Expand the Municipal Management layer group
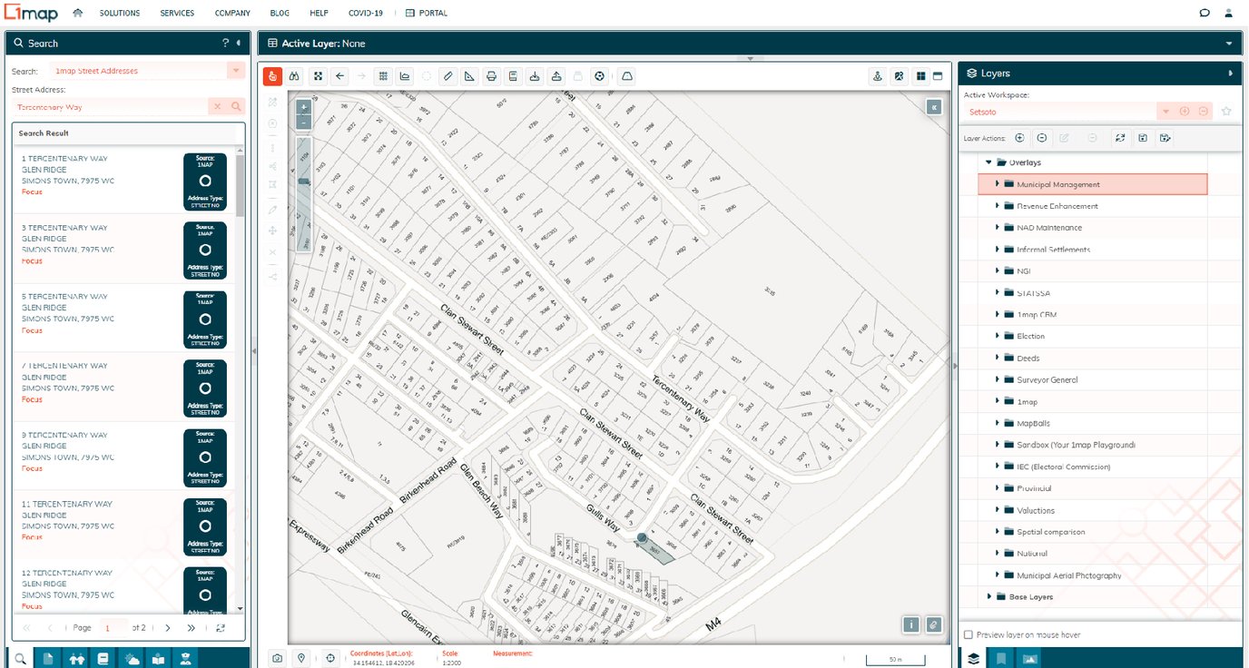 point(998,184)
